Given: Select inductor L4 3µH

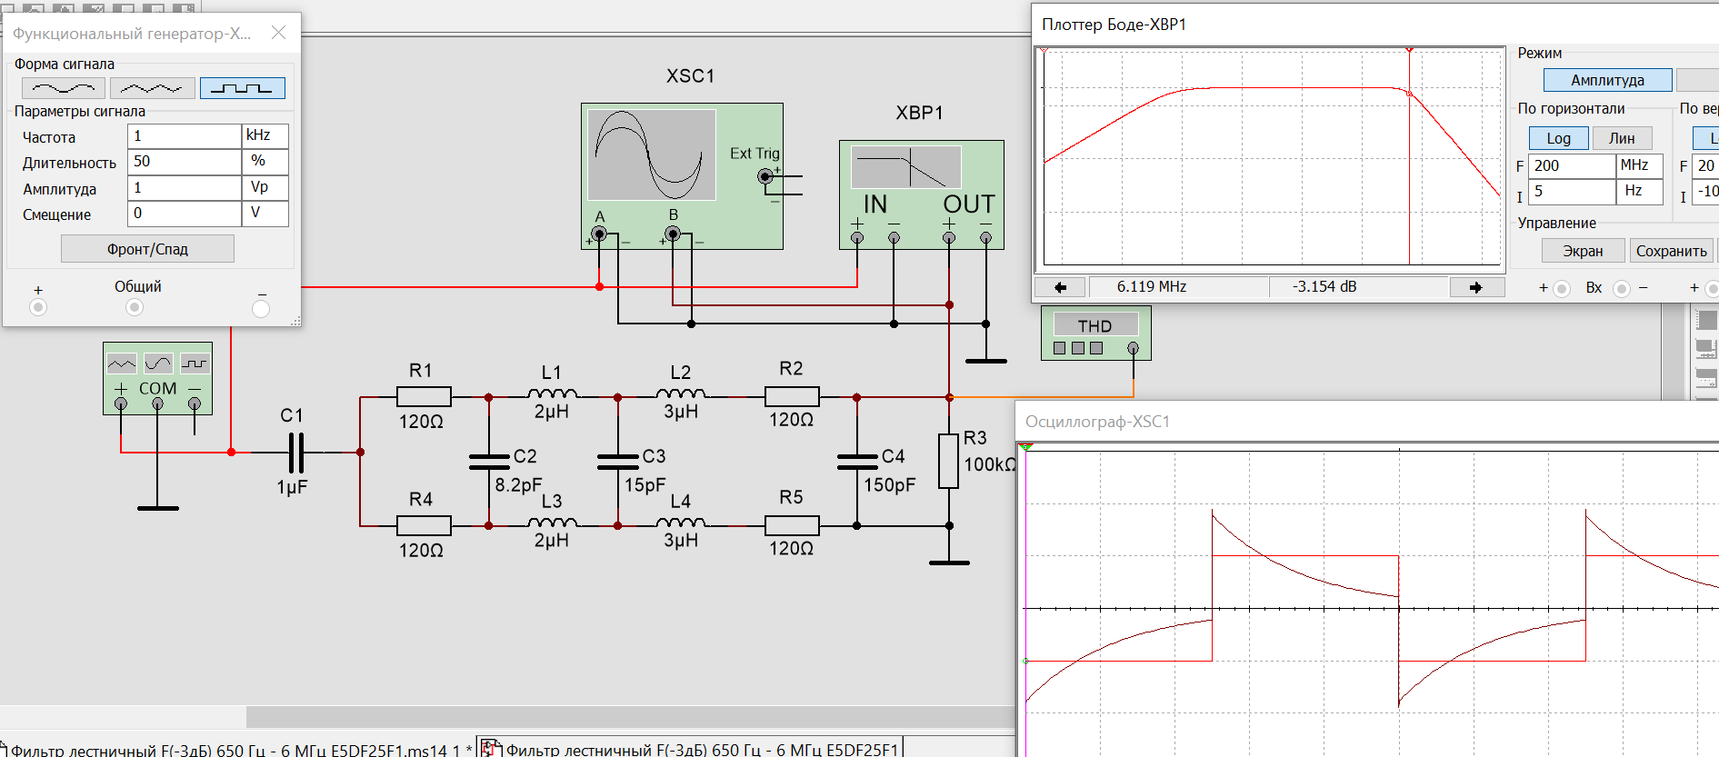Looking at the screenshot, I should click(x=681, y=523).
